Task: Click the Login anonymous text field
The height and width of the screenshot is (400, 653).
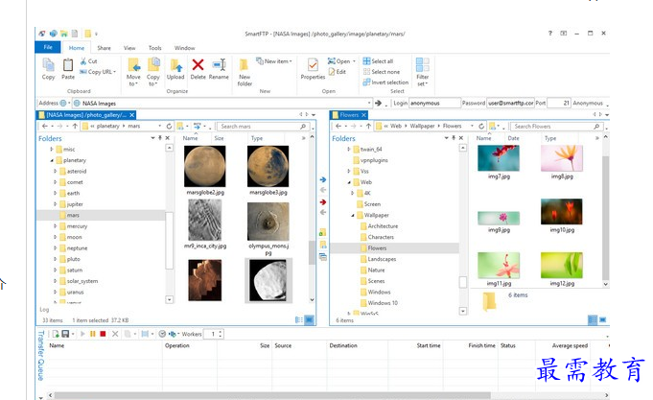Action: [434, 103]
